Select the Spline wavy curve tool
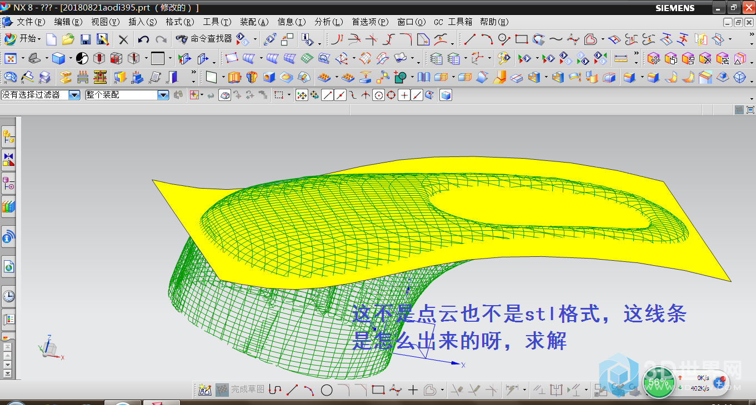The height and width of the screenshot is (405, 756). click(x=555, y=39)
